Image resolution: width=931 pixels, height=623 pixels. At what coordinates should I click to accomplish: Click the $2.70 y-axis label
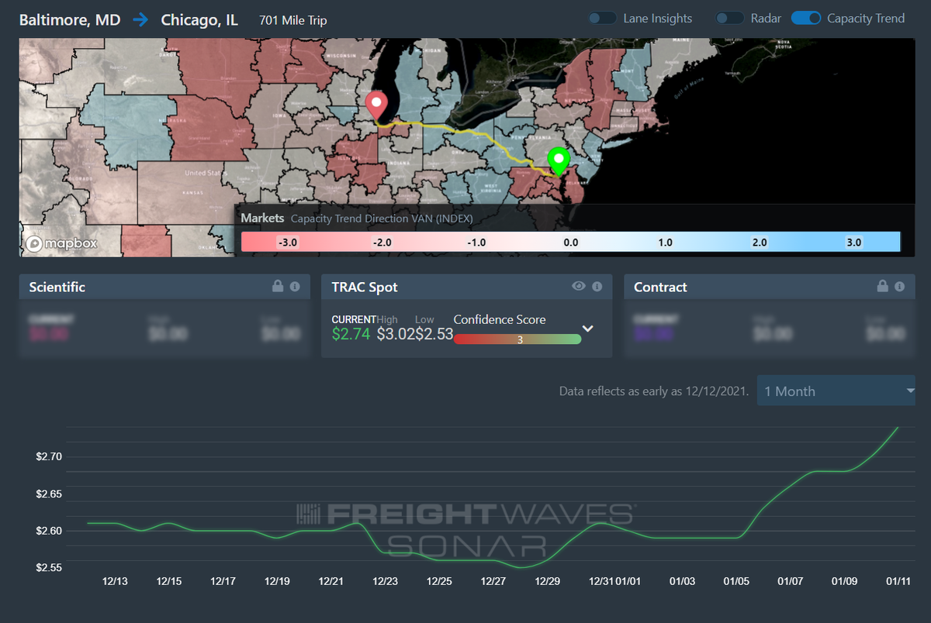[49, 456]
